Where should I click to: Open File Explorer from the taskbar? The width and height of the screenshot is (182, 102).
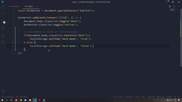pos(30,100)
